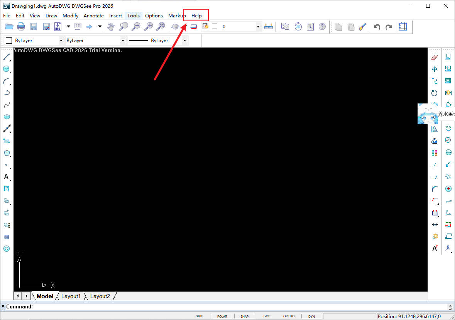Screen dimensions: 455x320
Task: Click the Save floppy disk icon
Action: pyautogui.click(x=34, y=27)
